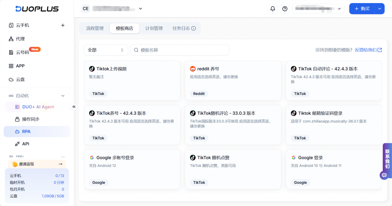Screen dimensions: 392x206
Task: Click the Google icon on Google 多账号登录 card
Action: (x=92, y=158)
